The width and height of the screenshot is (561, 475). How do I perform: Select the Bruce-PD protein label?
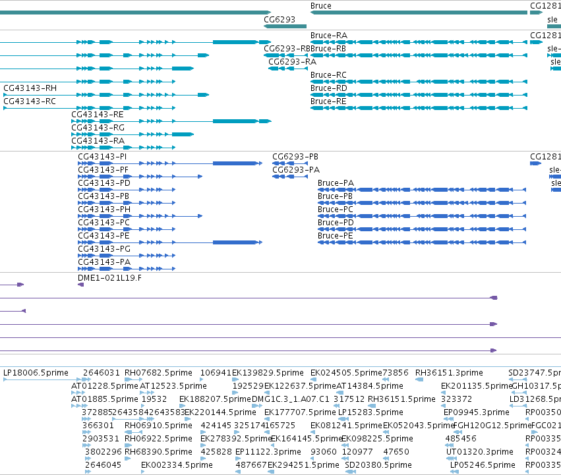click(x=336, y=223)
